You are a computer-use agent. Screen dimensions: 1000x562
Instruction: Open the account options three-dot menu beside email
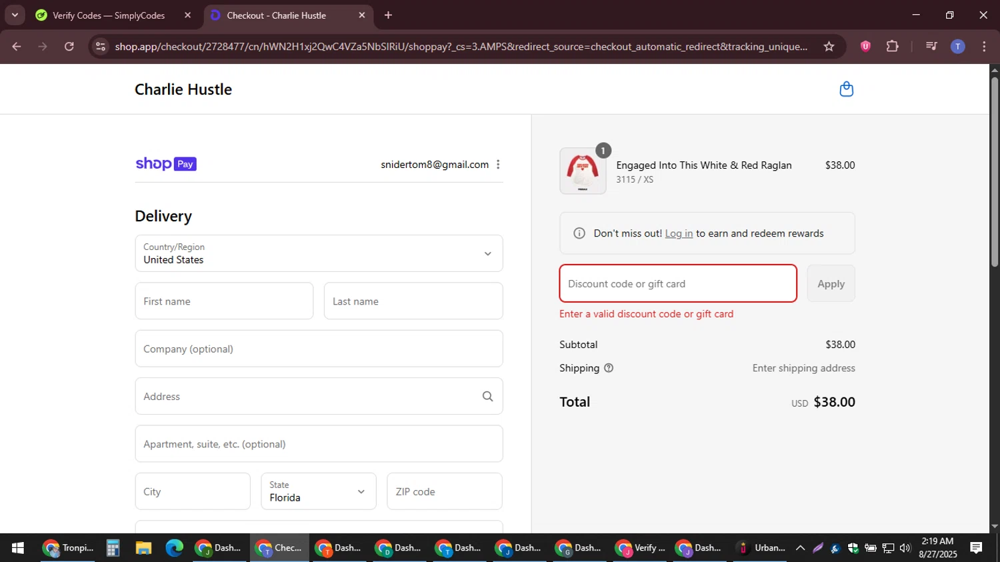(498, 165)
